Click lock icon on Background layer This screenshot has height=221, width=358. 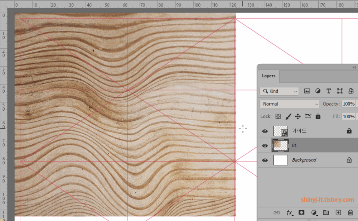point(349,160)
